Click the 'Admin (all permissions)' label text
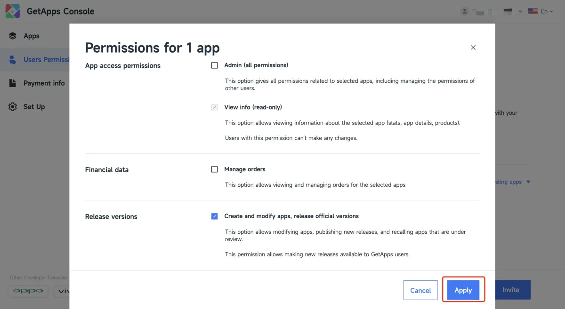The width and height of the screenshot is (565, 309). pos(256,65)
